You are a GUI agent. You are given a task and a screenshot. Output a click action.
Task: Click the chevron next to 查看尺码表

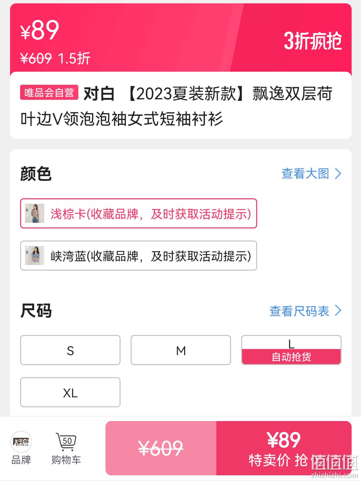click(338, 311)
